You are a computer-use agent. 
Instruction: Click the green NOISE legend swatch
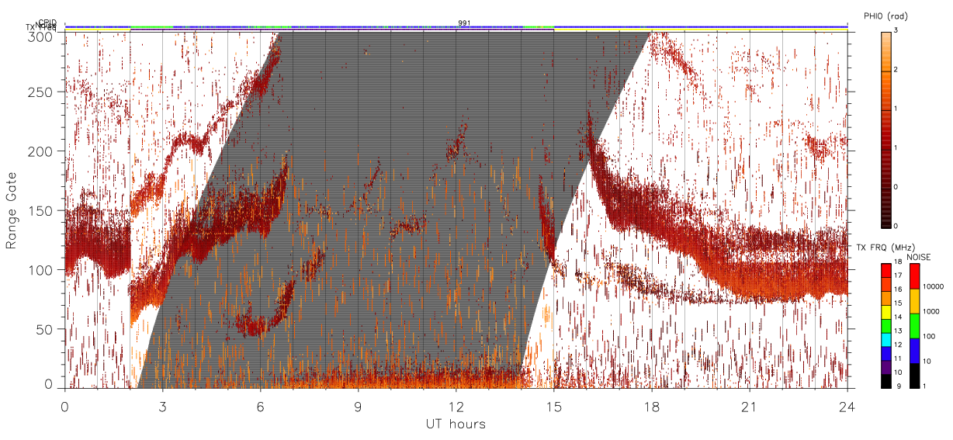coord(914,326)
